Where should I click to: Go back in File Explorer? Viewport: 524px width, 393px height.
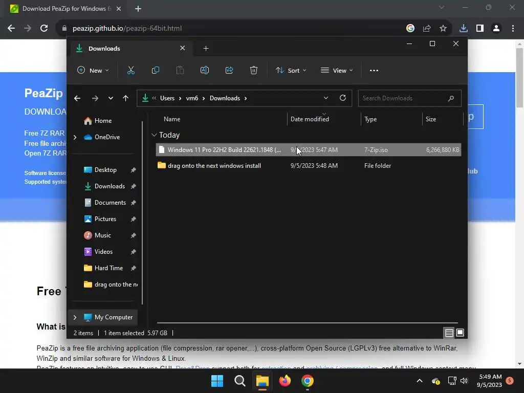(x=77, y=98)
